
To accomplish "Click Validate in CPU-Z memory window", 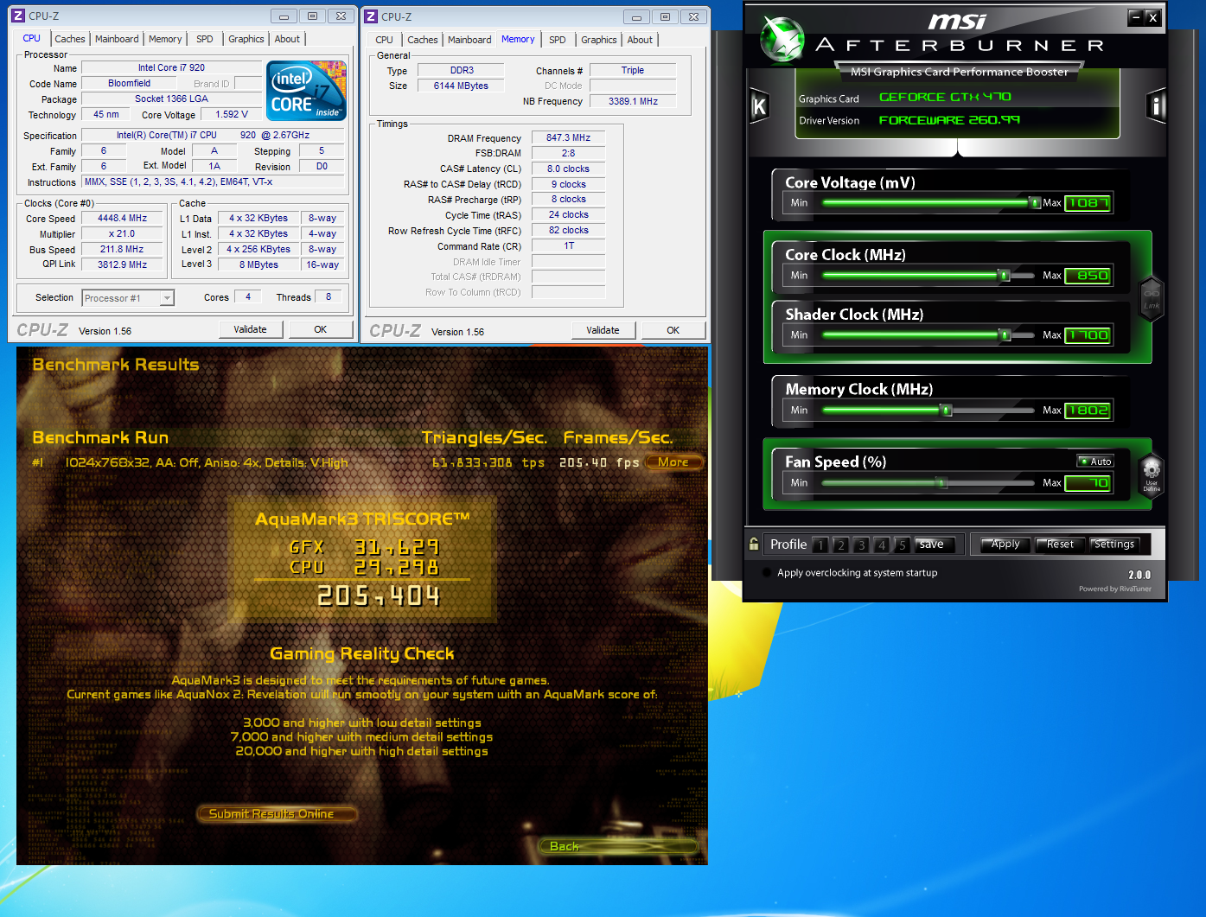I will tap(603, 330).
